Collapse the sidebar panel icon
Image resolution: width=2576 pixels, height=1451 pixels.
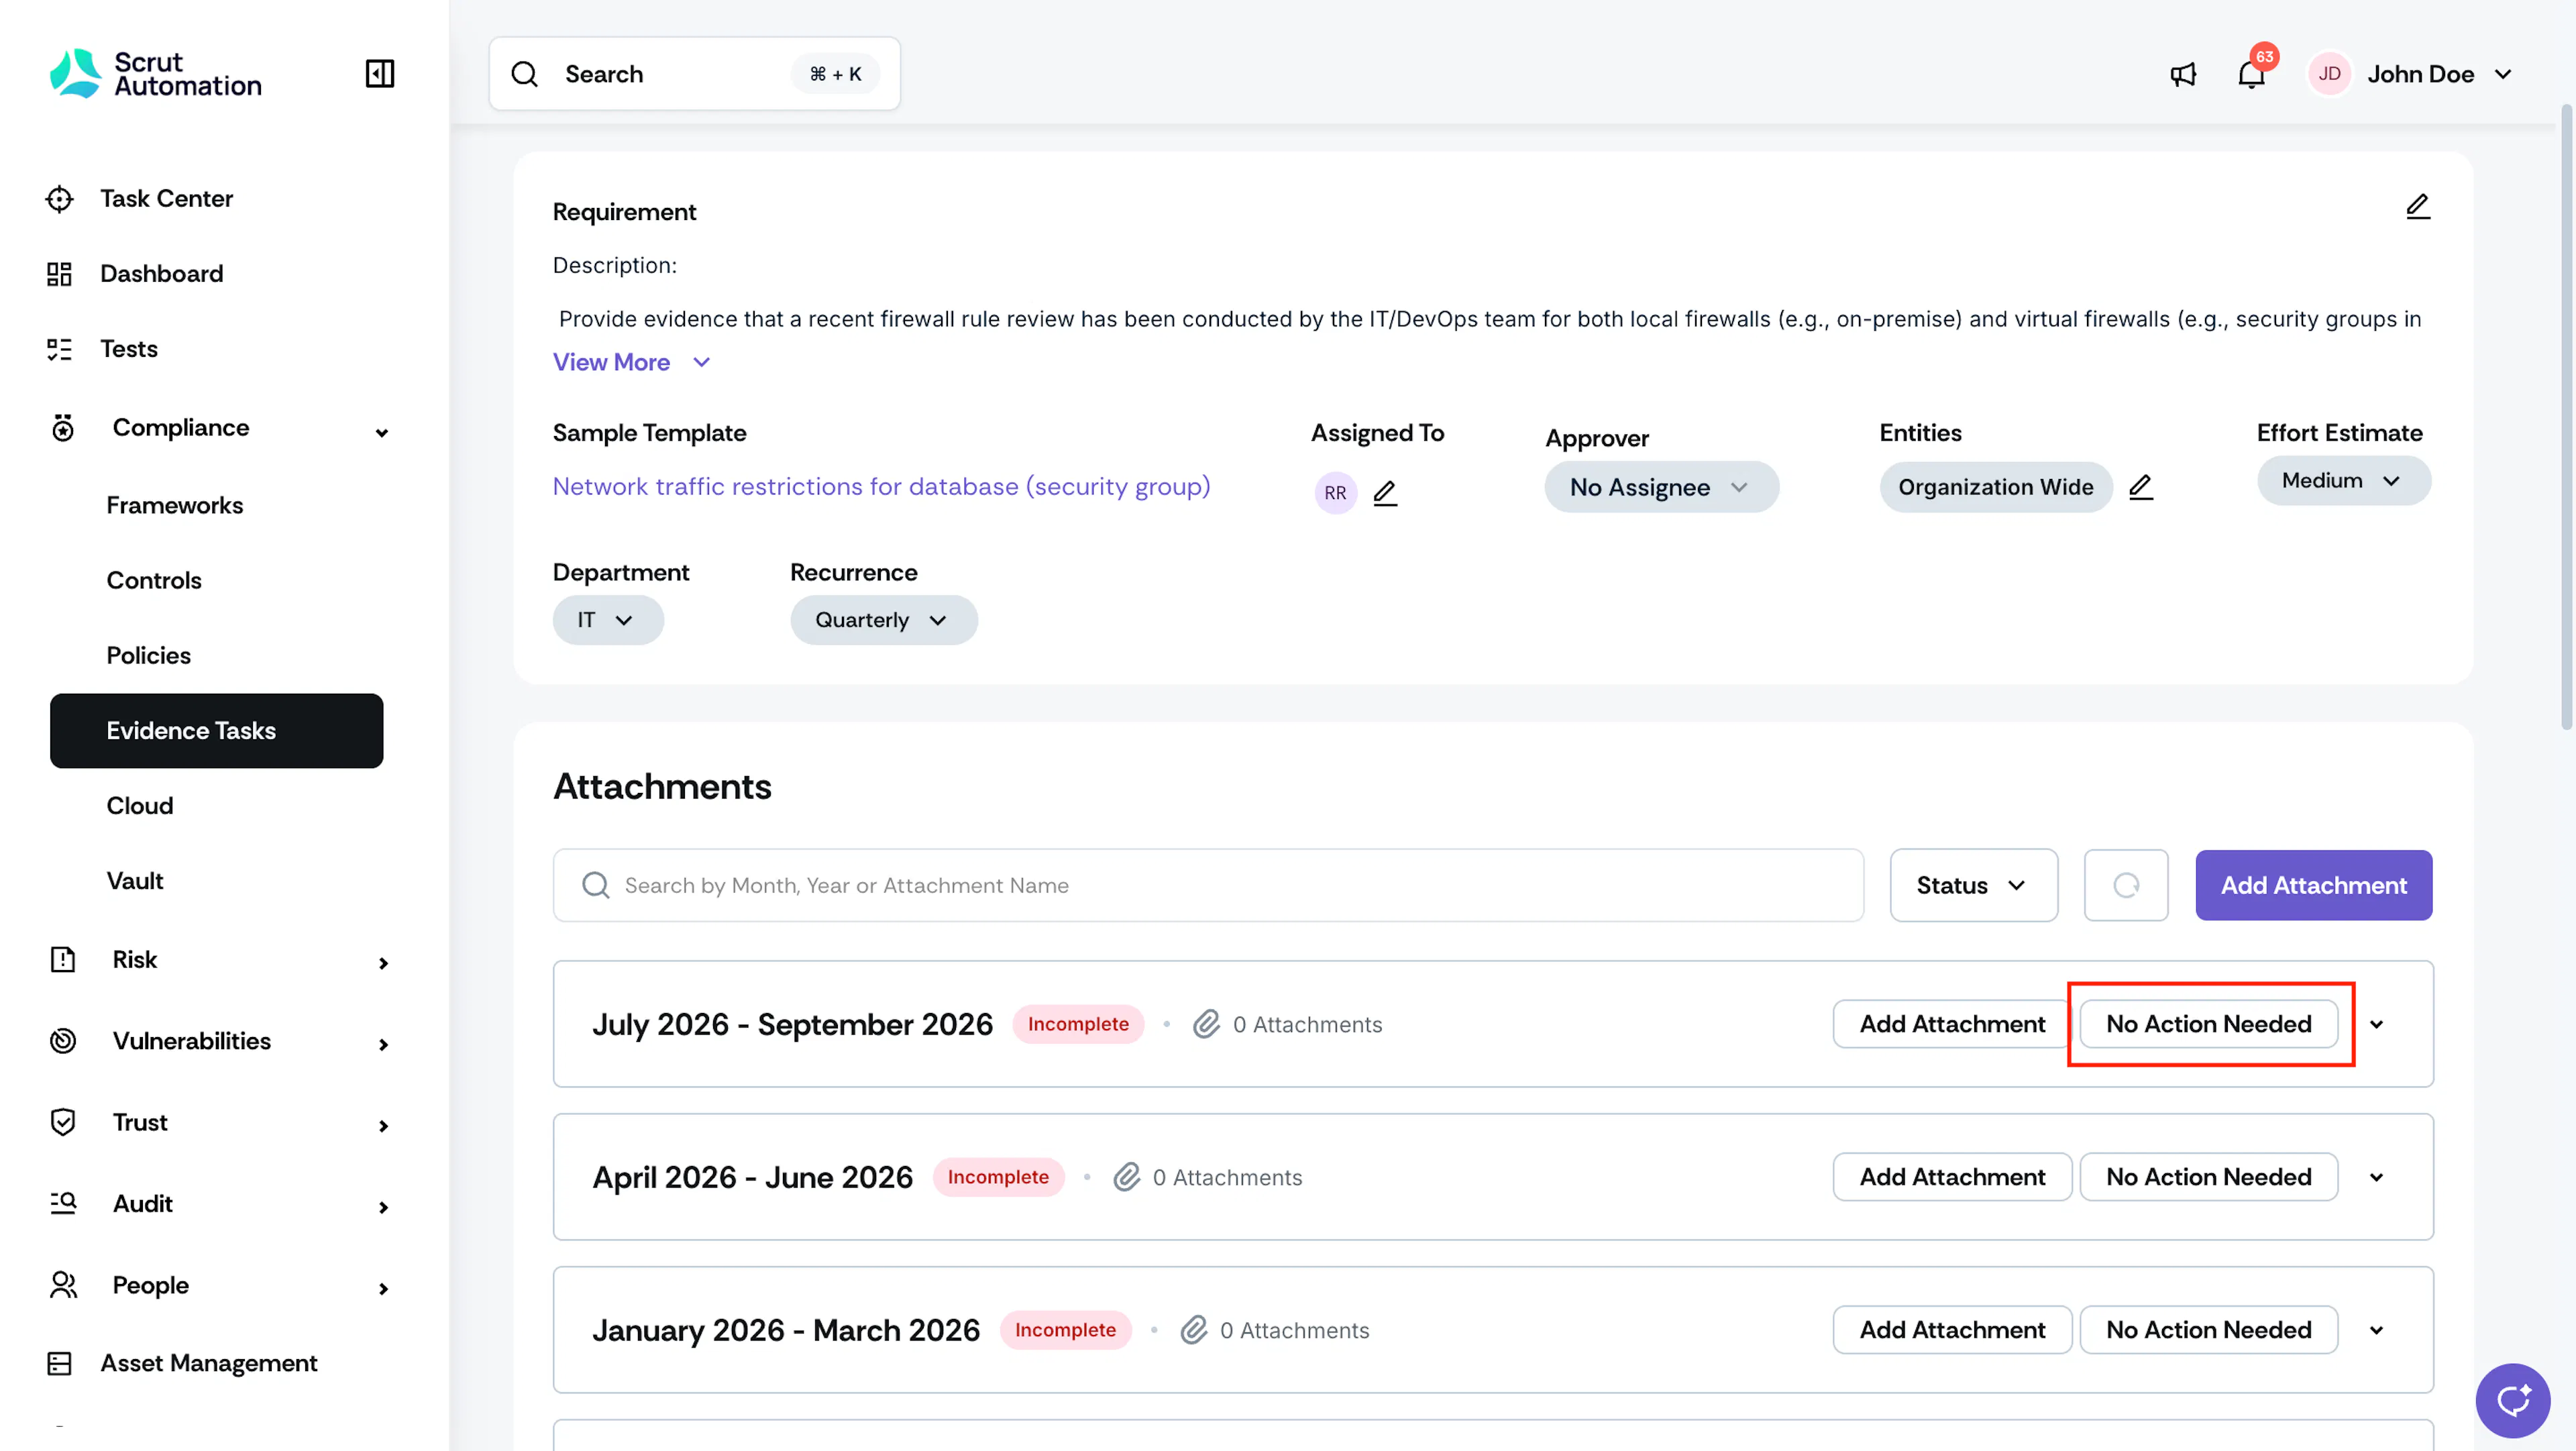(380, 73)
